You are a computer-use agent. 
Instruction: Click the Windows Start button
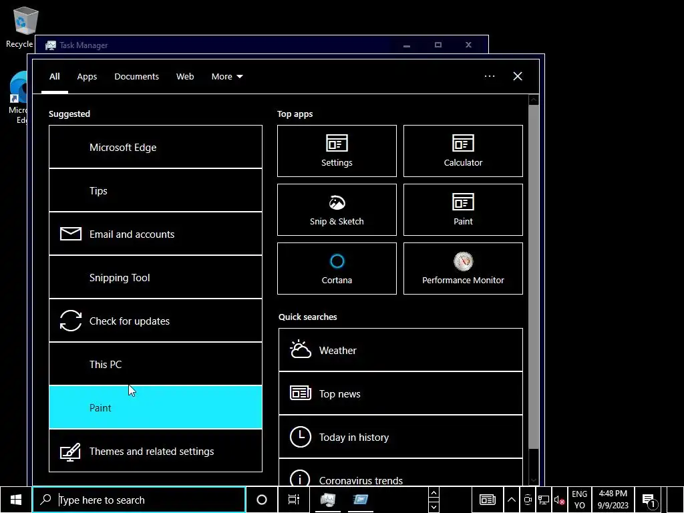tap(16, 500)
